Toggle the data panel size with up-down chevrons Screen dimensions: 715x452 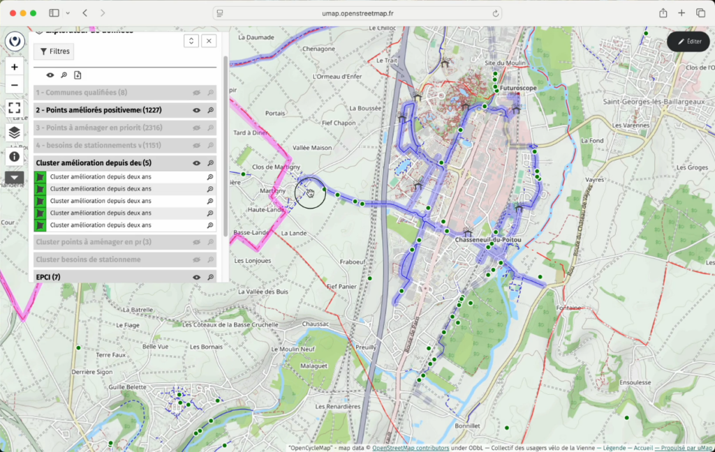tap(191, 41)
